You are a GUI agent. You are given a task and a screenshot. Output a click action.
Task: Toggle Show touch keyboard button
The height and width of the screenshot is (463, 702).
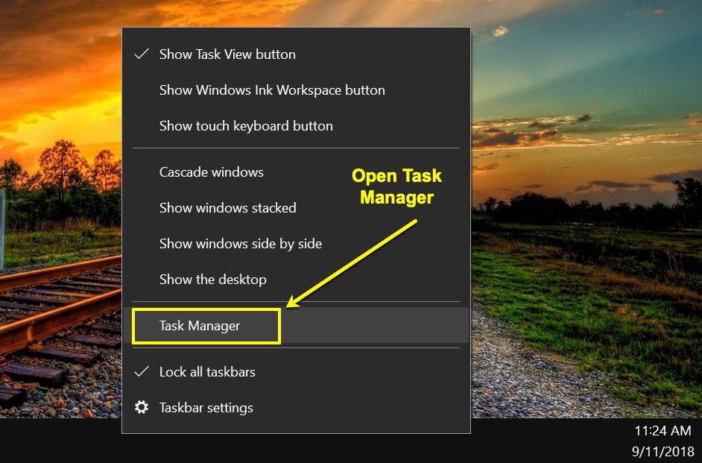pos(245,126)
